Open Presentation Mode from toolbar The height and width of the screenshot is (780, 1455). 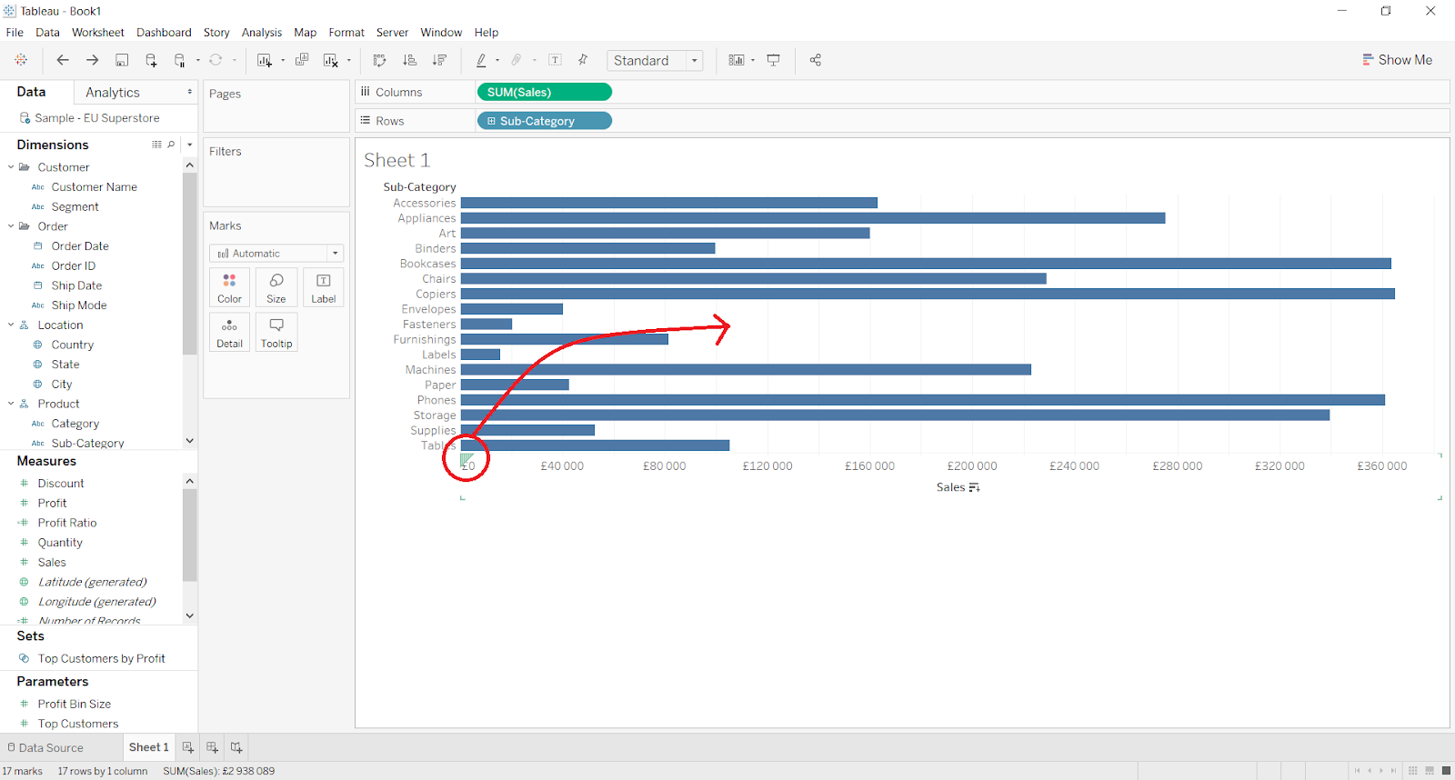point(774,60)
